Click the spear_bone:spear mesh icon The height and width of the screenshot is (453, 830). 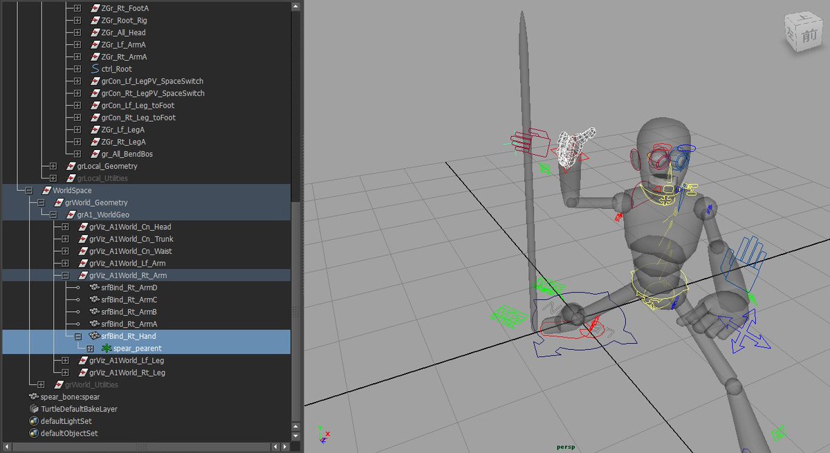[x=34, y=397]
